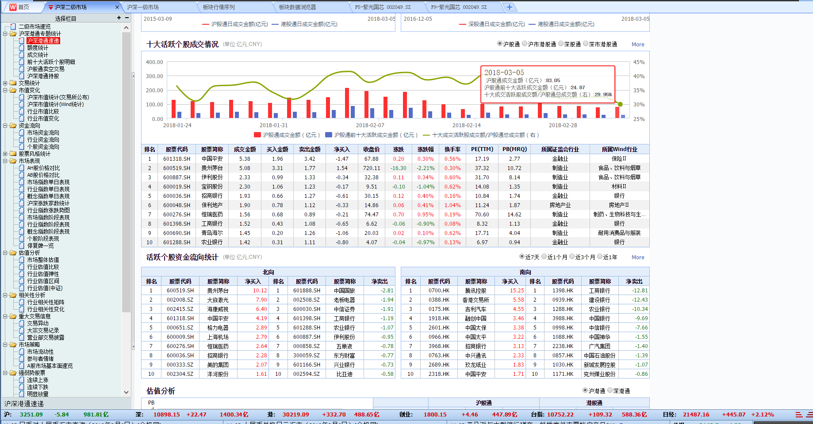Click the document icon of 连续上涨
This screenshot has height=424, width=813.
pyautogui.click(x=22, y=380)
